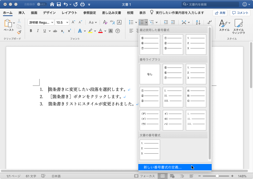Save document with floppy disk icon
253x179 pixels.
tap(59, 4)
